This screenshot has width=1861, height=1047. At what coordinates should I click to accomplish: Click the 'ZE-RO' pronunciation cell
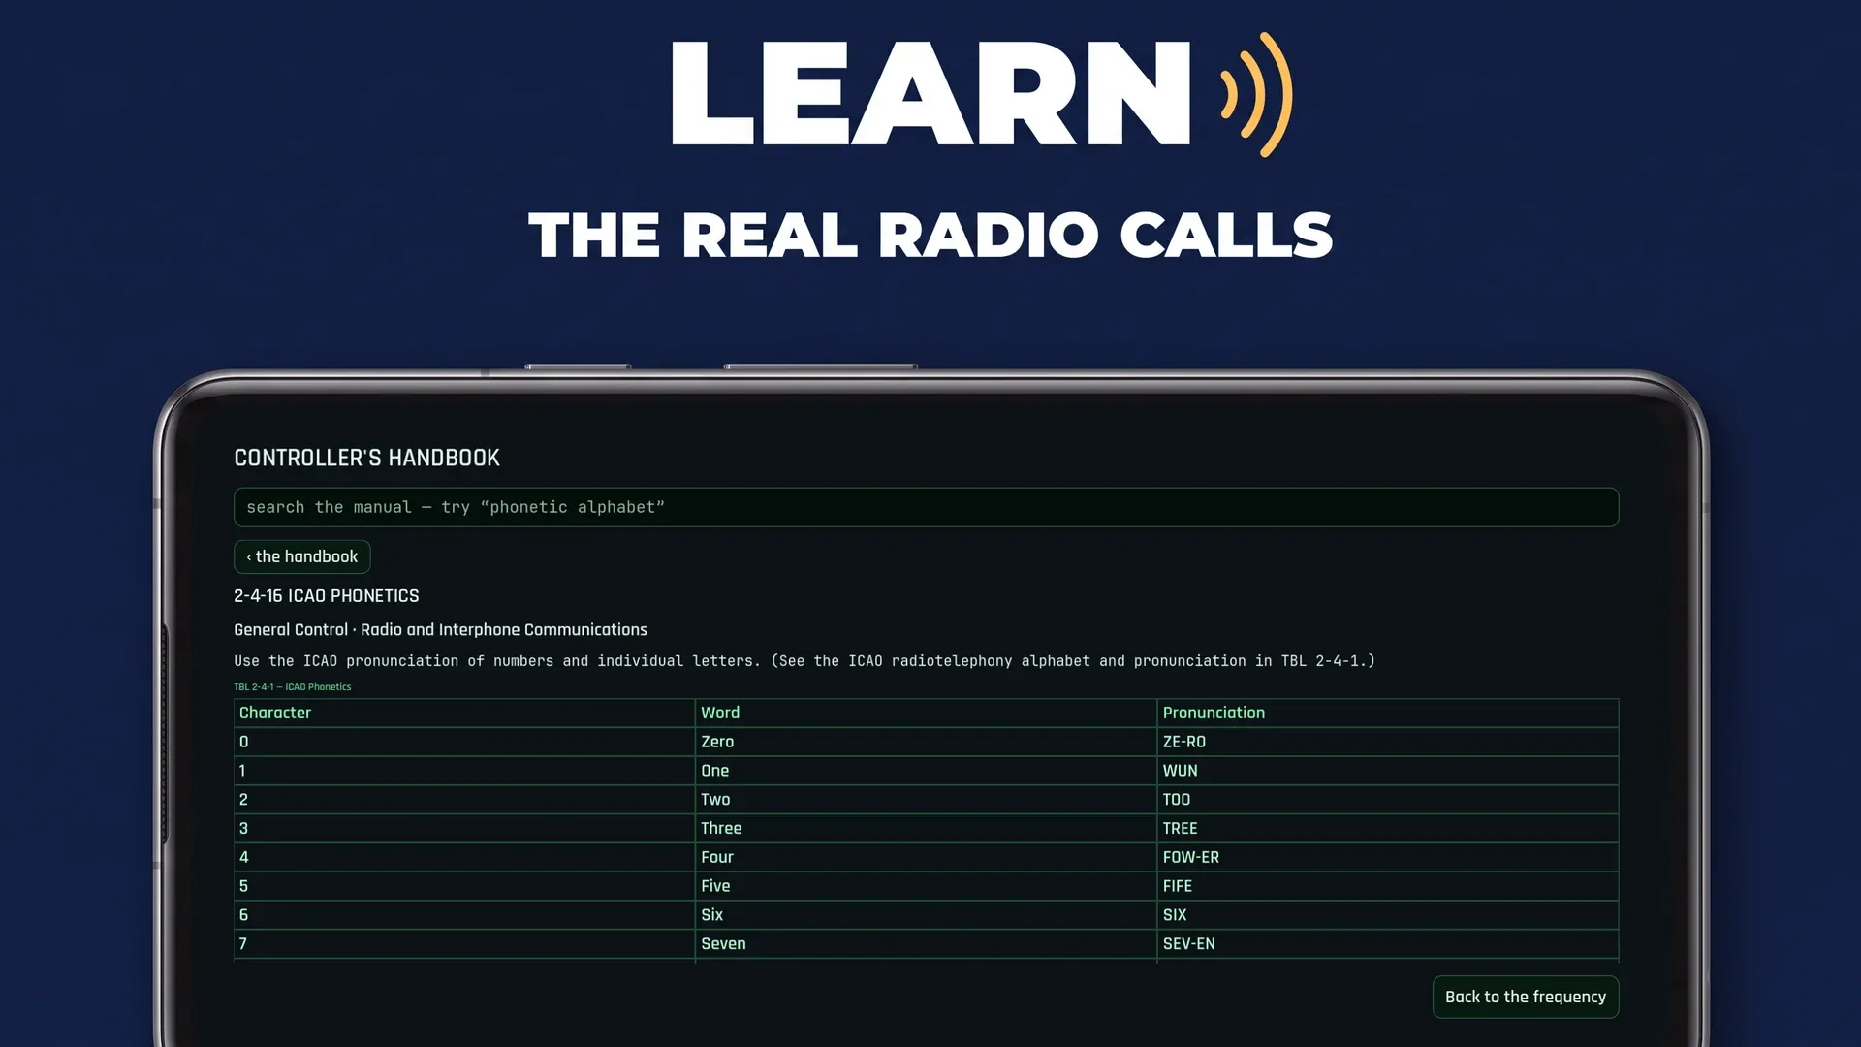click(1388, 742)
